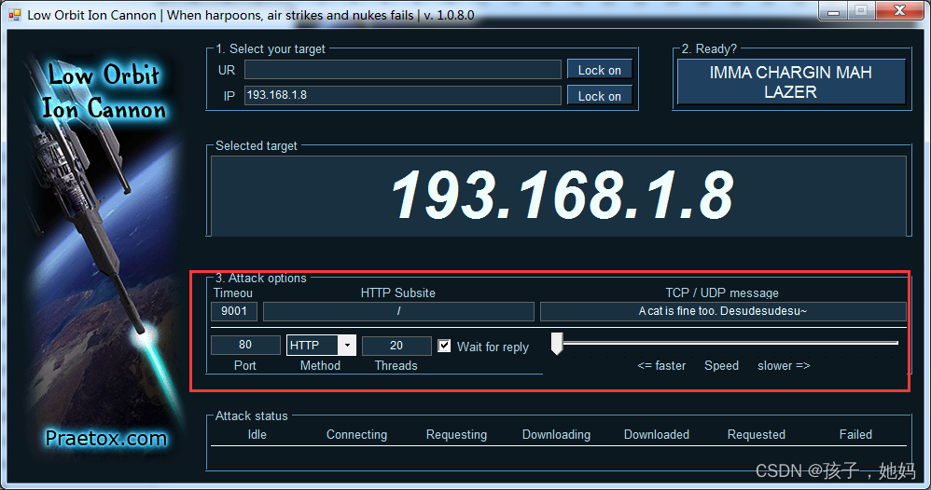Click the large selected target 193.168.1.8 text
The image size is (931, 490).
click(561, 195)
